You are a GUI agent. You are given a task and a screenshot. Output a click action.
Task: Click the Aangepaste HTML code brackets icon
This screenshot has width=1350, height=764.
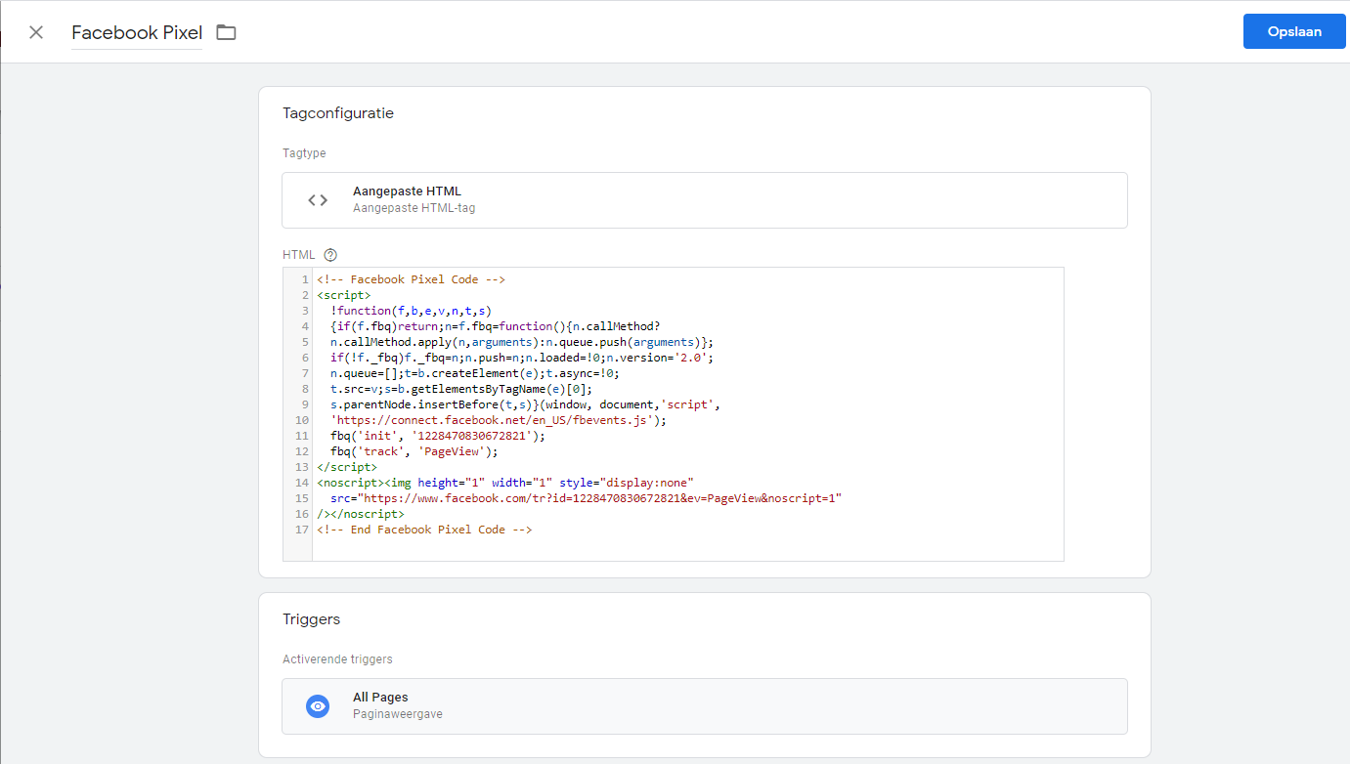coord(318,200)
